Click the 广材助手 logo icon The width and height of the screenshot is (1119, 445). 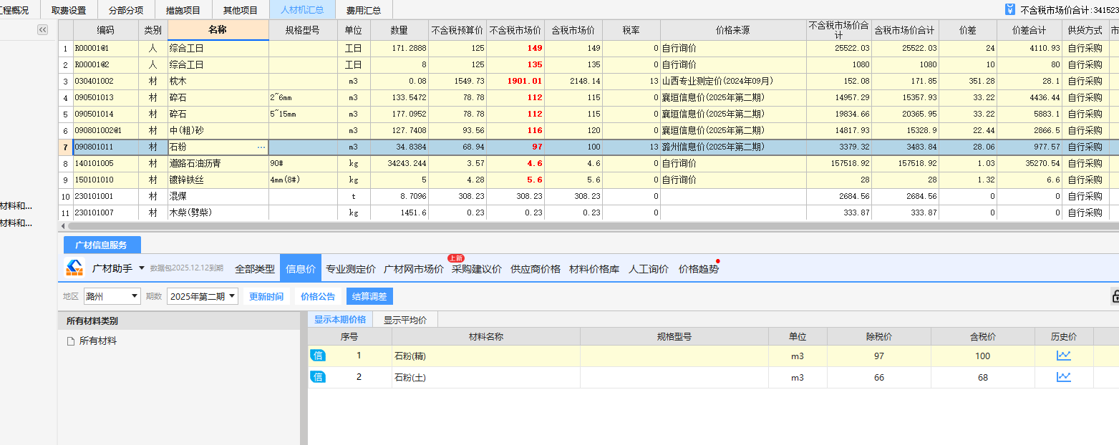pos(75,268)
